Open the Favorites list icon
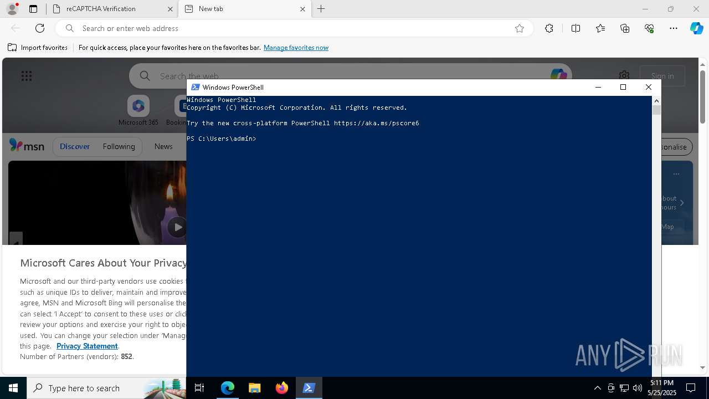Screen dimensions: 709x399 [x=600, y=28]
